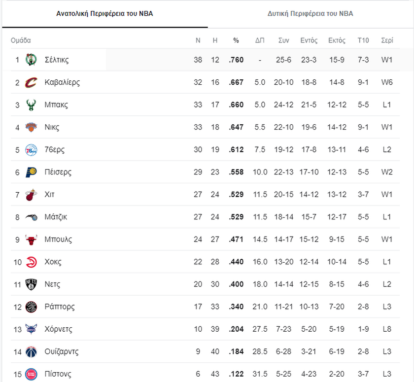The height and width of the screenshot is (382, 414).
Task: Click the % column header
Action: pos(236,40)
